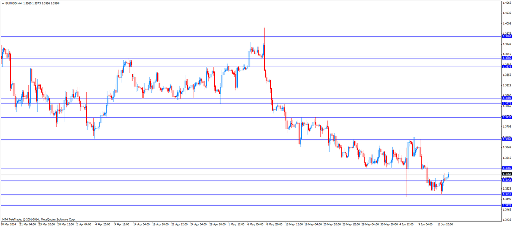Click the 1.4005 price axis tick
This screenshot has width=513, height=227.
(x=507, y=24)
